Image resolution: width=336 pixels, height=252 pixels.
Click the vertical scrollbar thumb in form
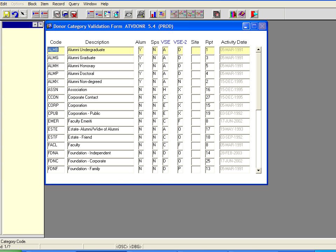coord(258,82)
